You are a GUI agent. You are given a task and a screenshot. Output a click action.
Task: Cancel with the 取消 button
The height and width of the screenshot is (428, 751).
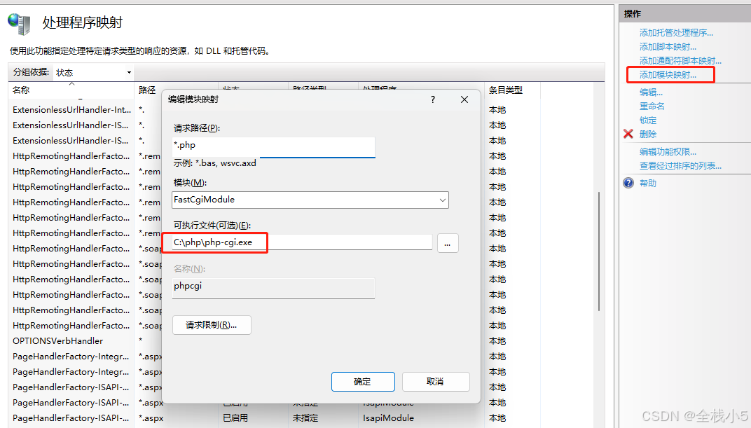pyautogui.click(x=435, y=382)
